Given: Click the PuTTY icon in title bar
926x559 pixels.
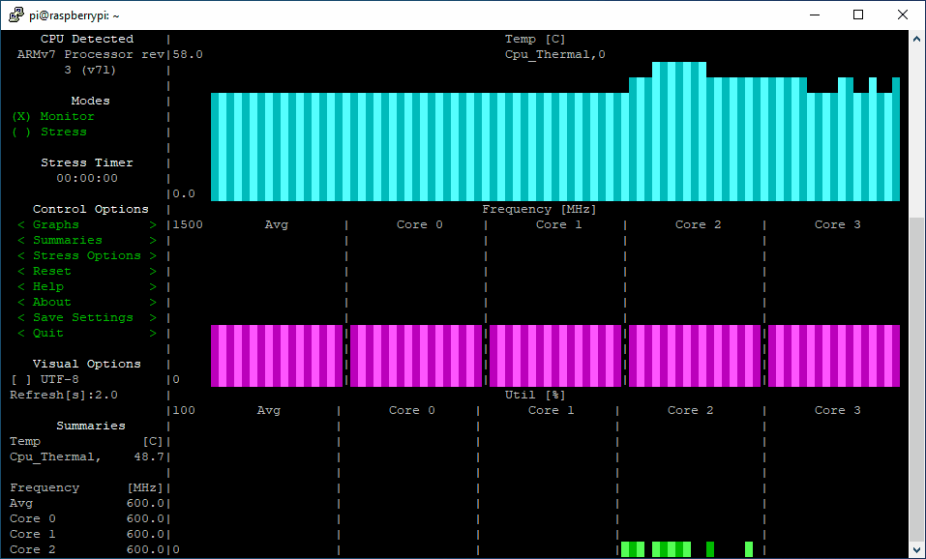Looking at the screenshot, I should click(x=16, y=15).
